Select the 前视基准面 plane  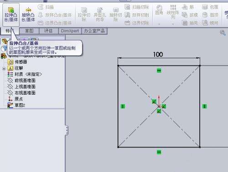click(21, 81)
